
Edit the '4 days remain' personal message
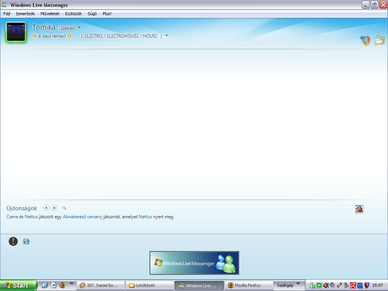[52, 36]
